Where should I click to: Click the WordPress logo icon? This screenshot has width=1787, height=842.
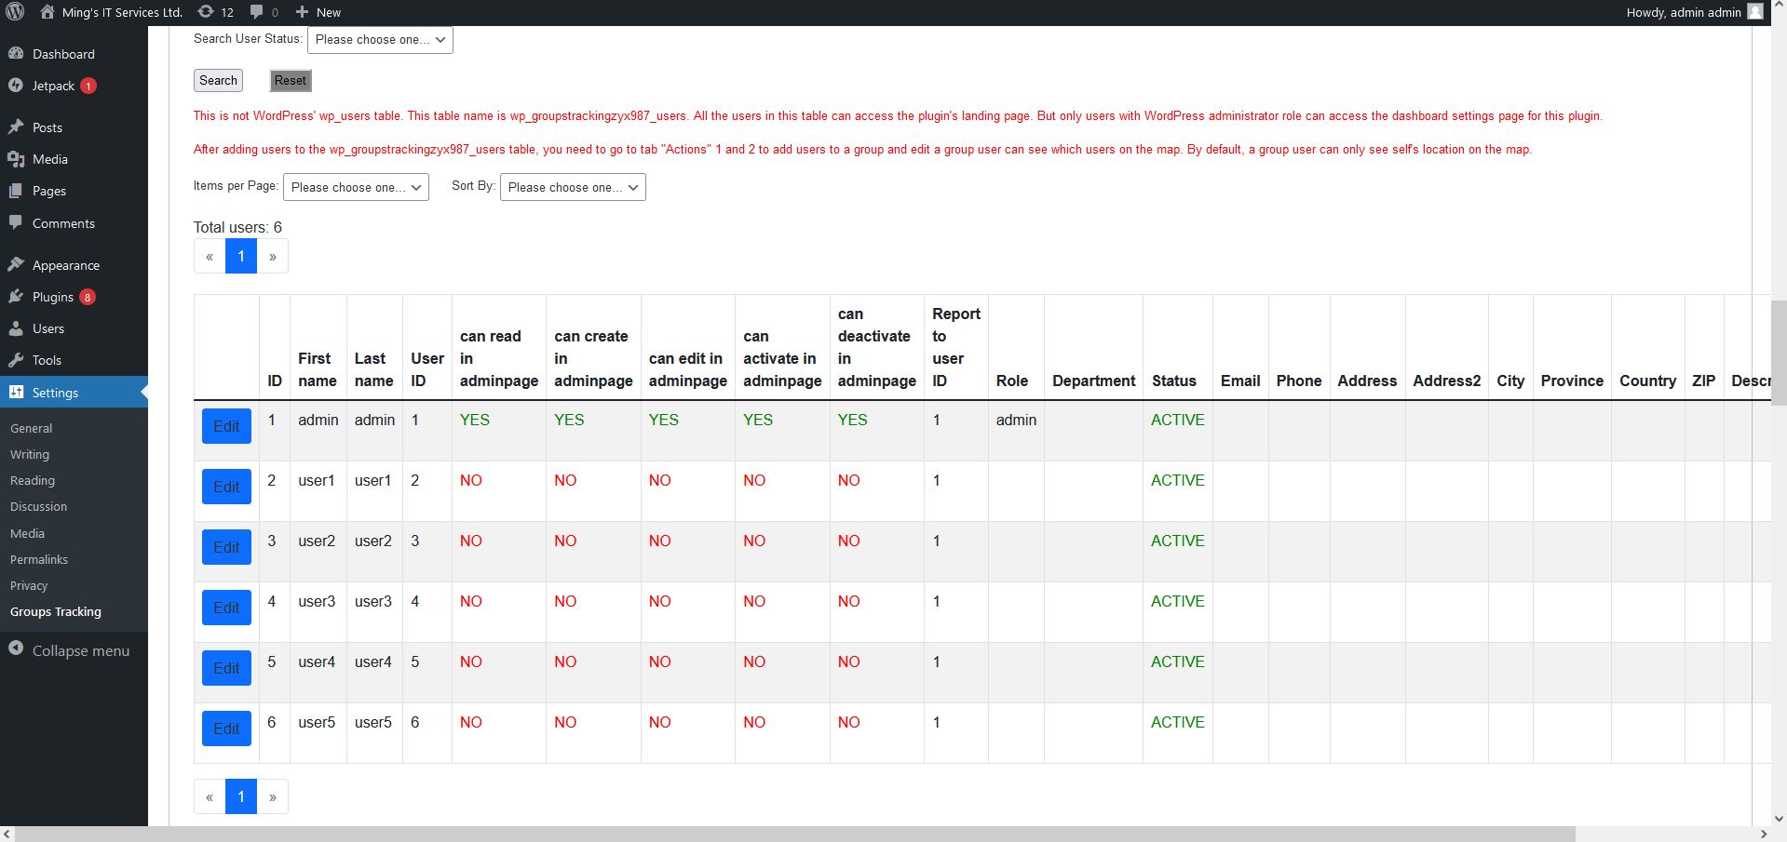[15, 12]
